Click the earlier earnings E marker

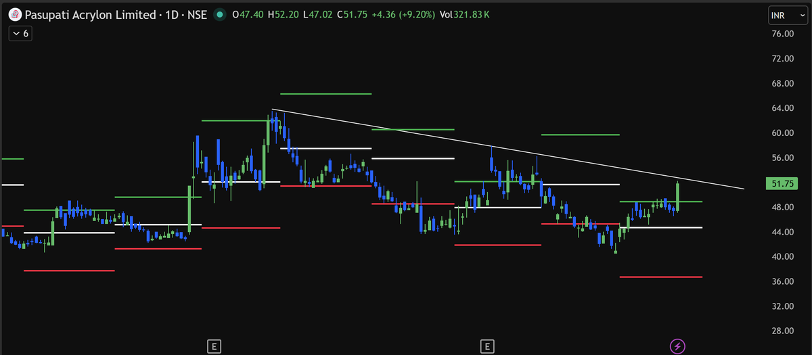tap(214, 347)
